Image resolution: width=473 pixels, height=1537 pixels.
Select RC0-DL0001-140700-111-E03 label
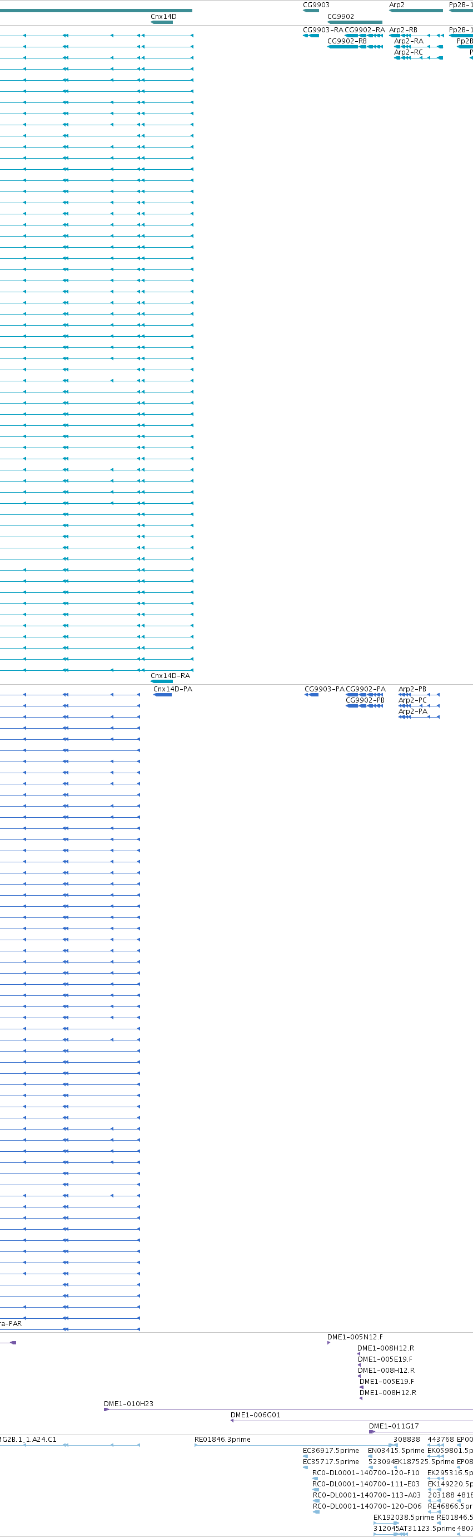(x=366, y=1484)
